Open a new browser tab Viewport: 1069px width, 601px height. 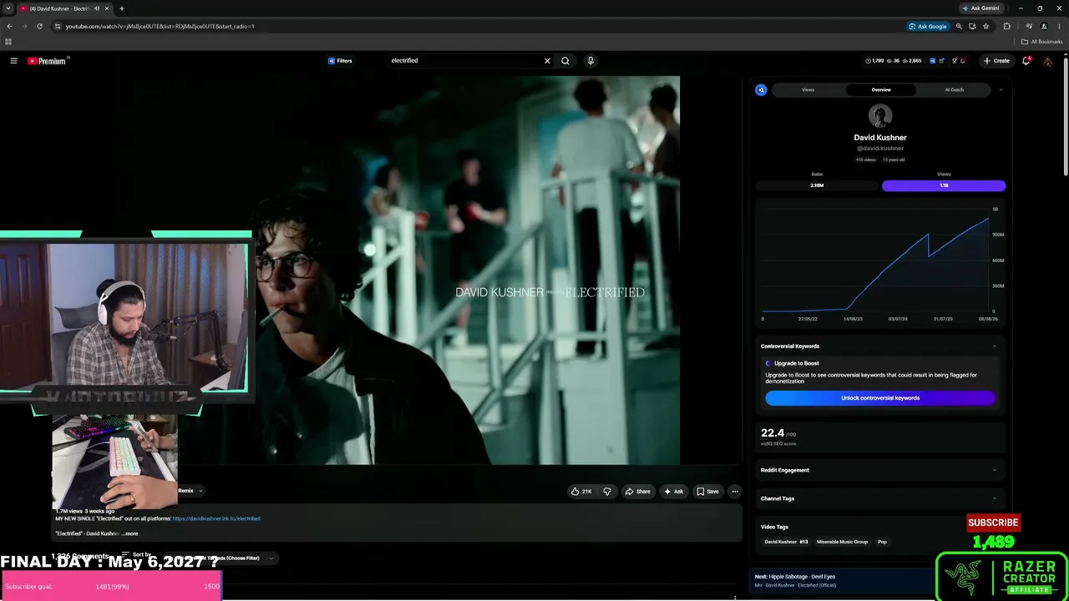click(121, 8)
